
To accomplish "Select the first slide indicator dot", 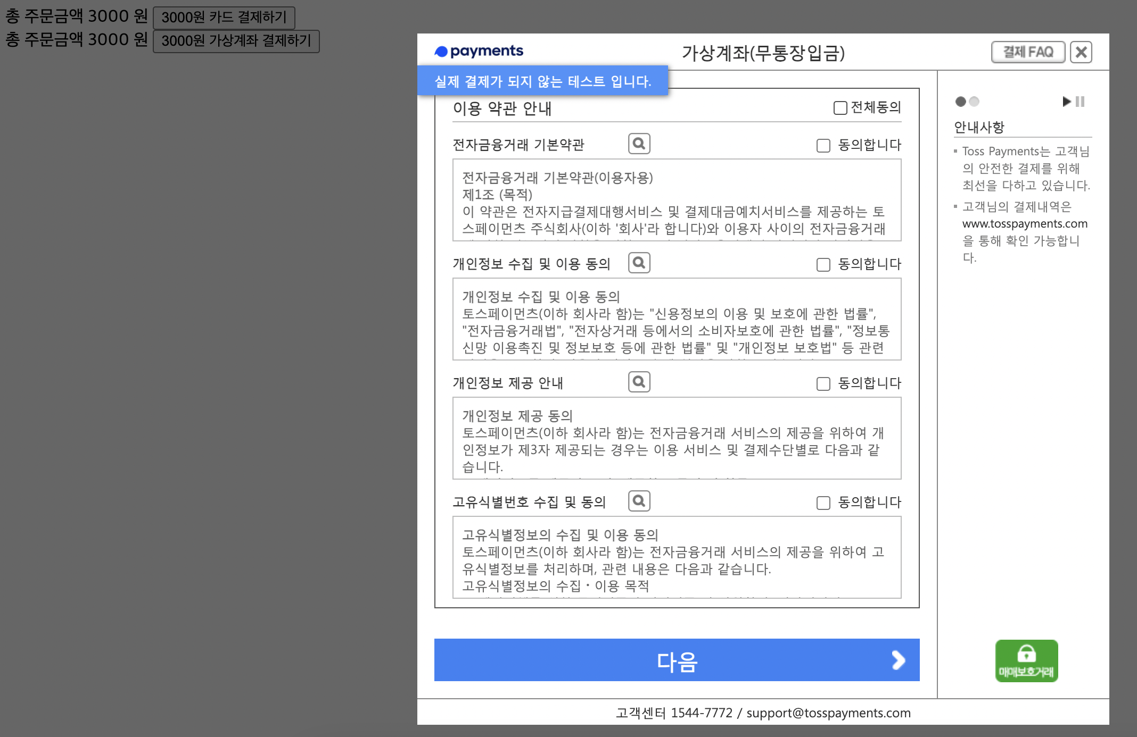I will point(961,102).
